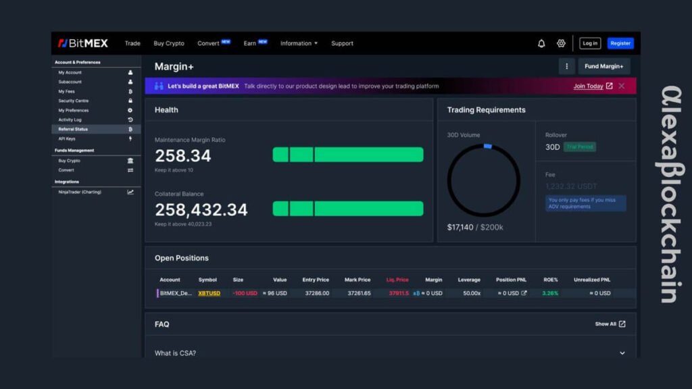
Task: Click the Security Centre lock icon
Action: pos(130,101)
